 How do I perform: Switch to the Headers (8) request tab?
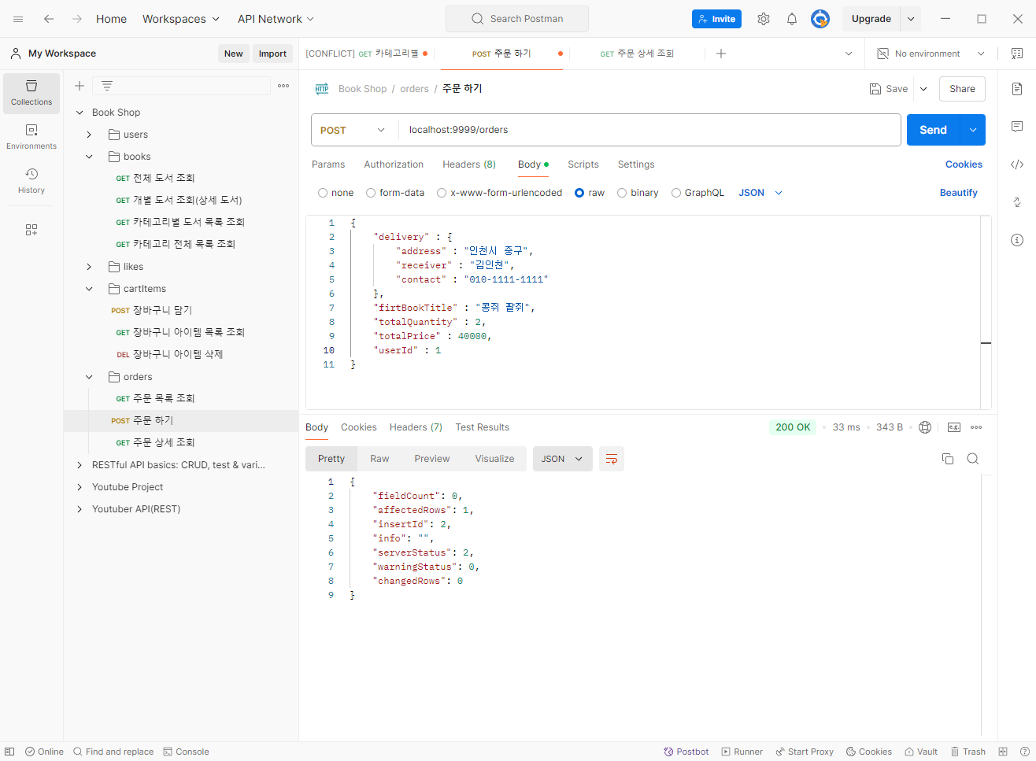click(469, 164)
